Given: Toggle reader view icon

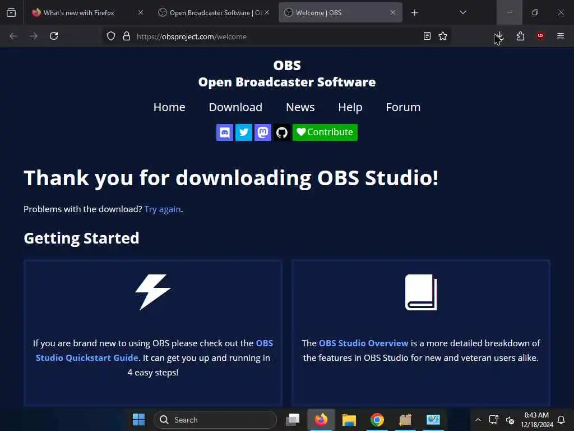Looking at the screenshot, I should pyautogui.click(x=427, y=36).
